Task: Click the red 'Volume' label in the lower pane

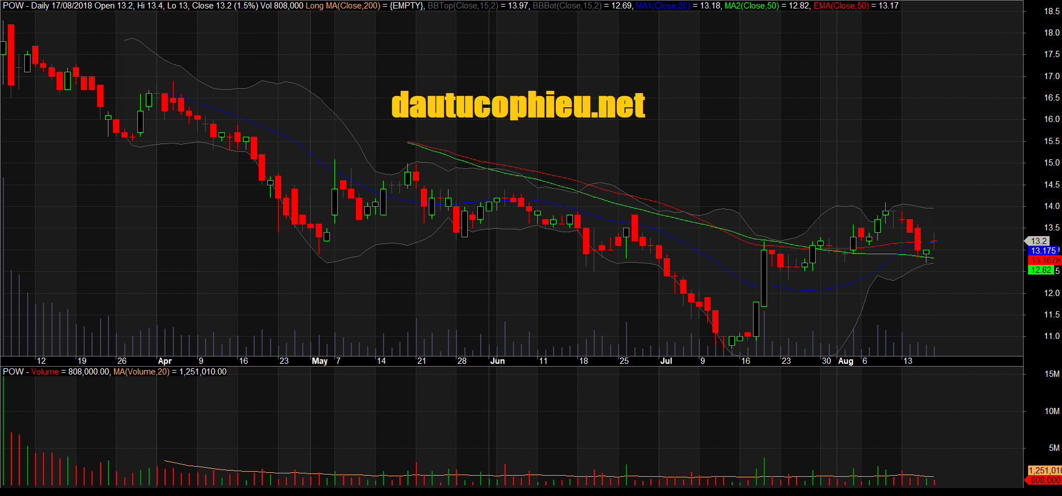Action: [x=45, y=372]
